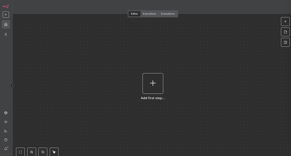Add a sticky note to the canvas
The width and height of the screenshot is (291, 156).
285,32
